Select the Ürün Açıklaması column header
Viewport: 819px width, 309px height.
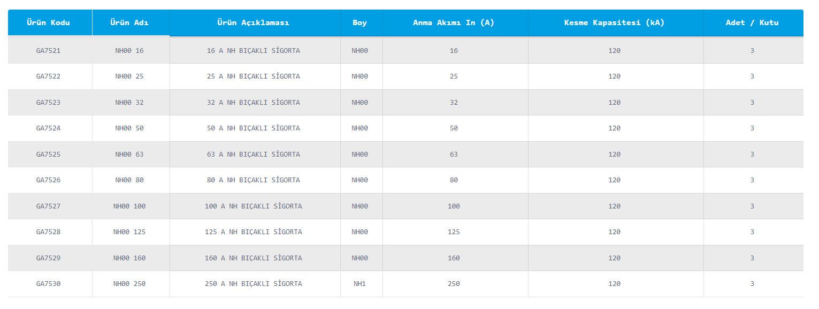[x=254, y=22]
